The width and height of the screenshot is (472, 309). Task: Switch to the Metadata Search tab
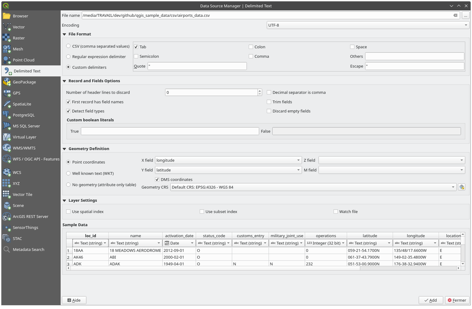click(28, 249)
